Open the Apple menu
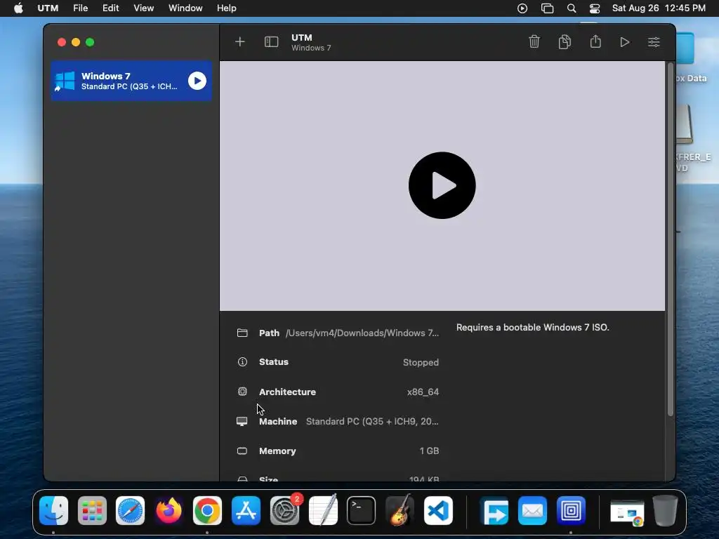This screenshot has width=719, height=539. (x=18, y=8)
